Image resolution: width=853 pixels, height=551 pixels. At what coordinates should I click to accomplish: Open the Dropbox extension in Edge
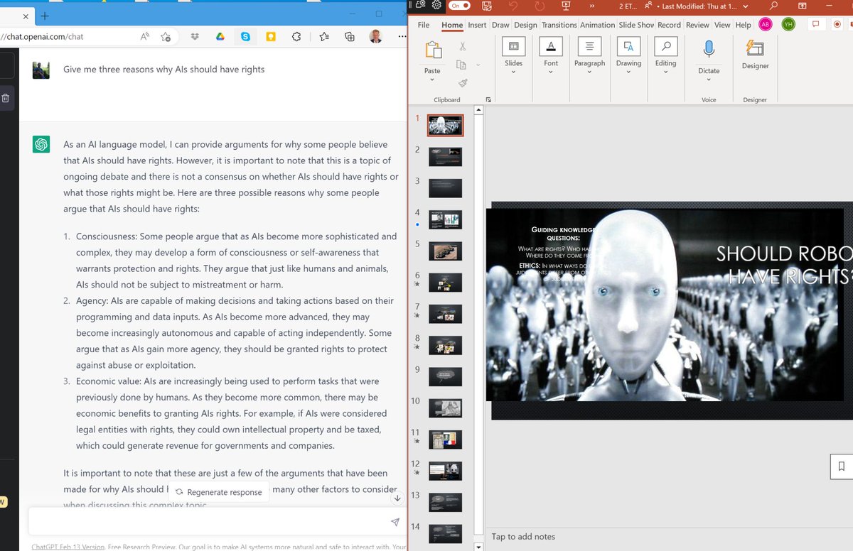[195, 36]
